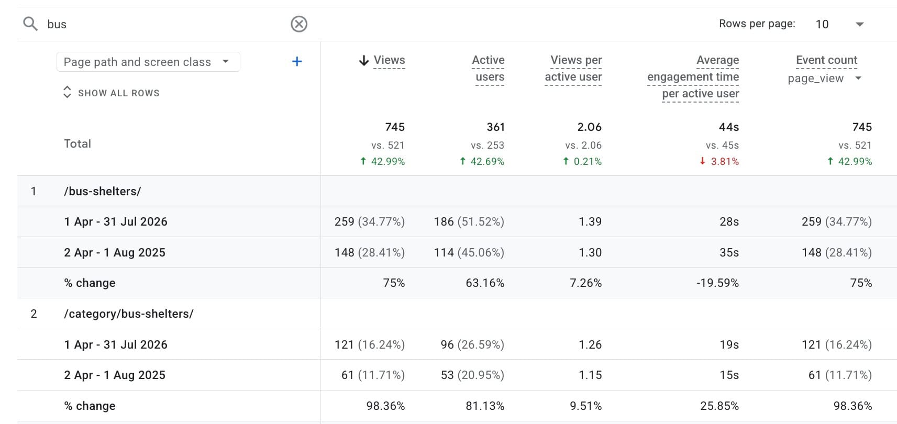Open the Rows per page dropdown
The height and width of the screenshot is (424, 897).
(x=840, y=24)
